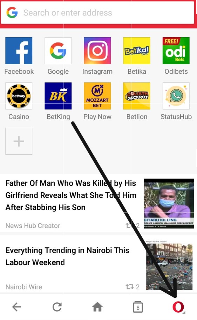Open the Opera menu button

178,307
